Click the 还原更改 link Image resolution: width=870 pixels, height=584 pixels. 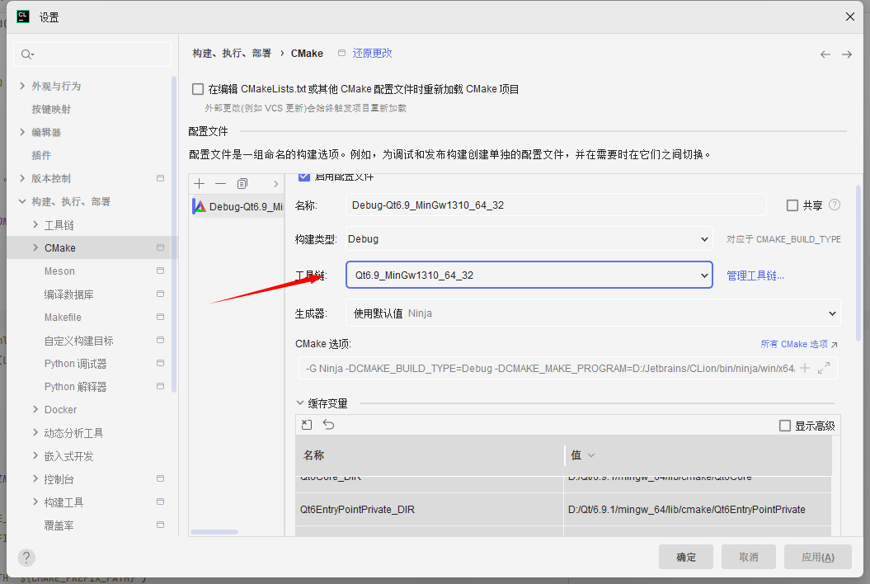(x=372, y=54)
